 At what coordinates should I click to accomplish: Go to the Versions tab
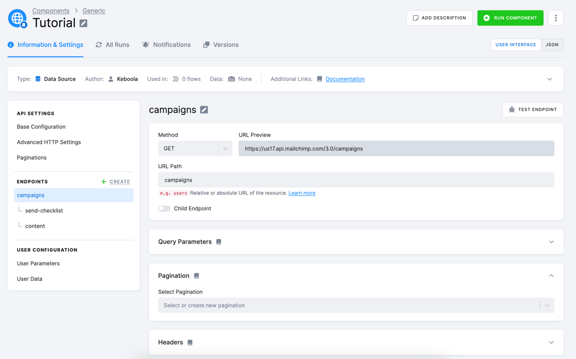(x=221, y=45)
